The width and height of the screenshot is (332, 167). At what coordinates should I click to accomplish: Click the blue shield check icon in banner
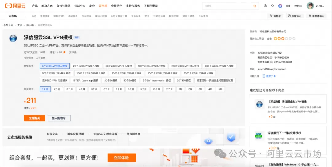(231, 138)
